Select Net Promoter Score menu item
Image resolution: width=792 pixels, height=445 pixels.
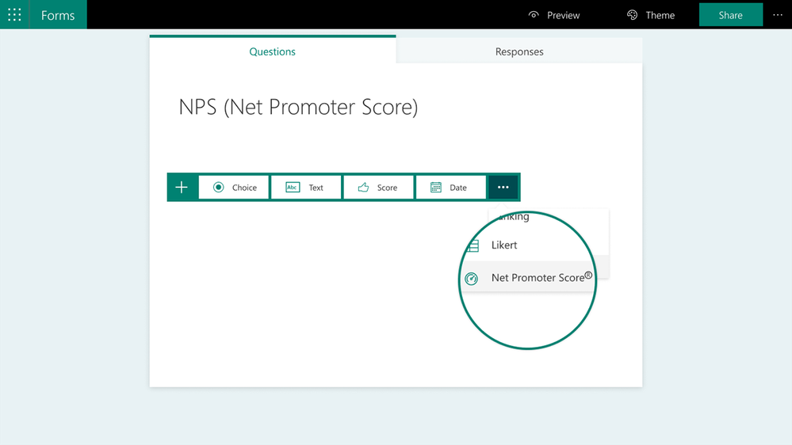[528, 277]
